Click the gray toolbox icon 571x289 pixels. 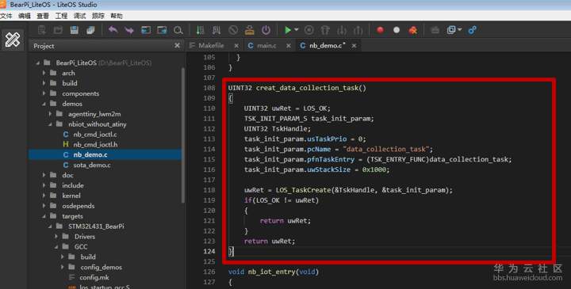(435, 30)
